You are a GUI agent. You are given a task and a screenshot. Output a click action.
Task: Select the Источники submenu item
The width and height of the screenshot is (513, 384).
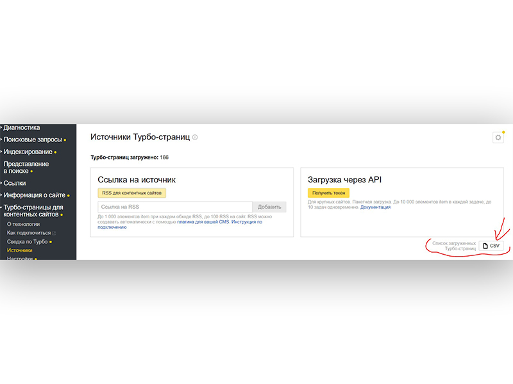point(20,250)
